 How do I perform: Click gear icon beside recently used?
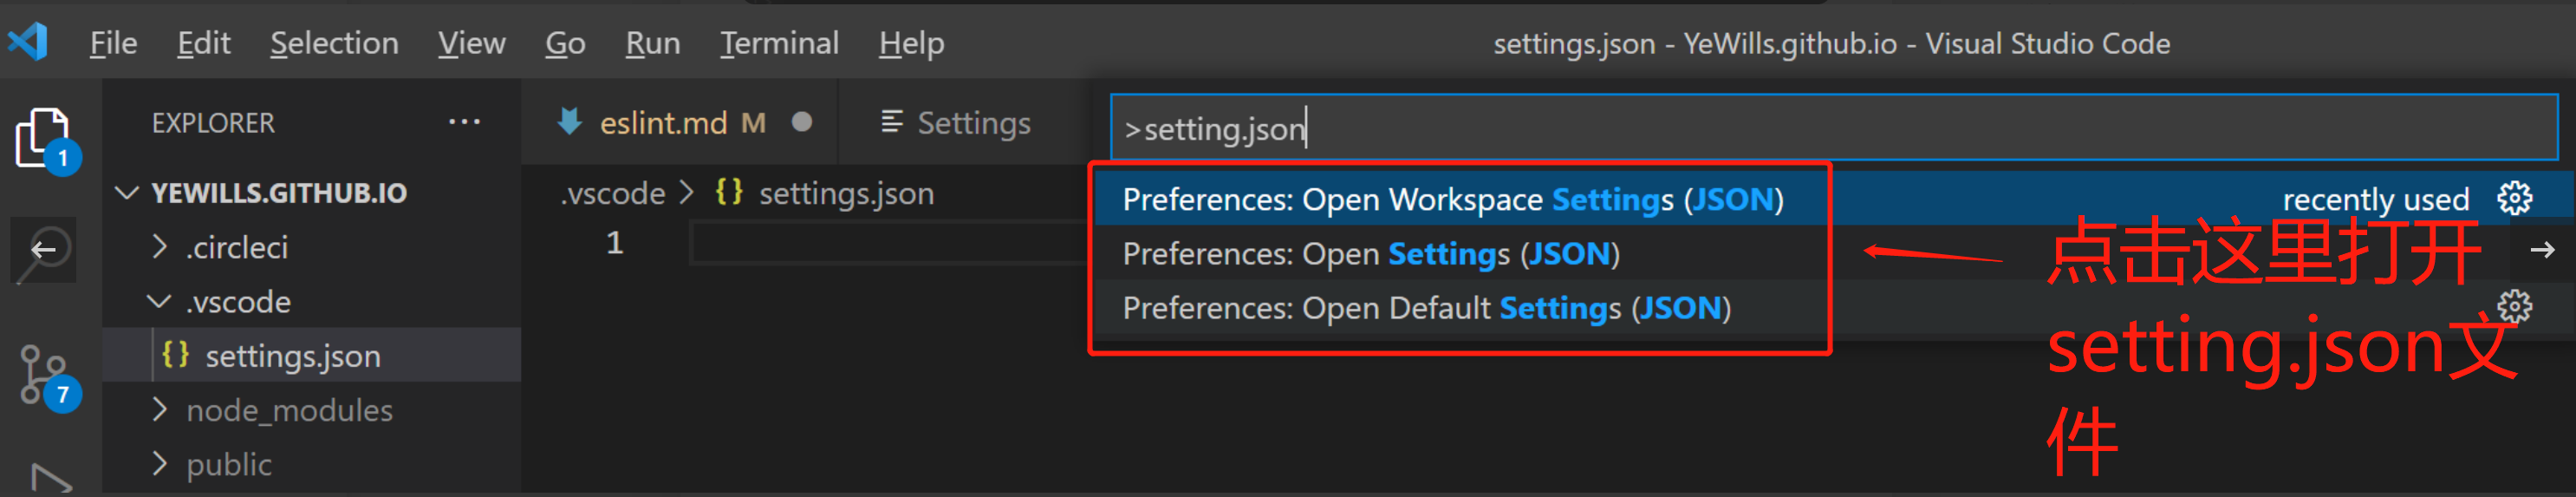click(x=2514, y=199)
